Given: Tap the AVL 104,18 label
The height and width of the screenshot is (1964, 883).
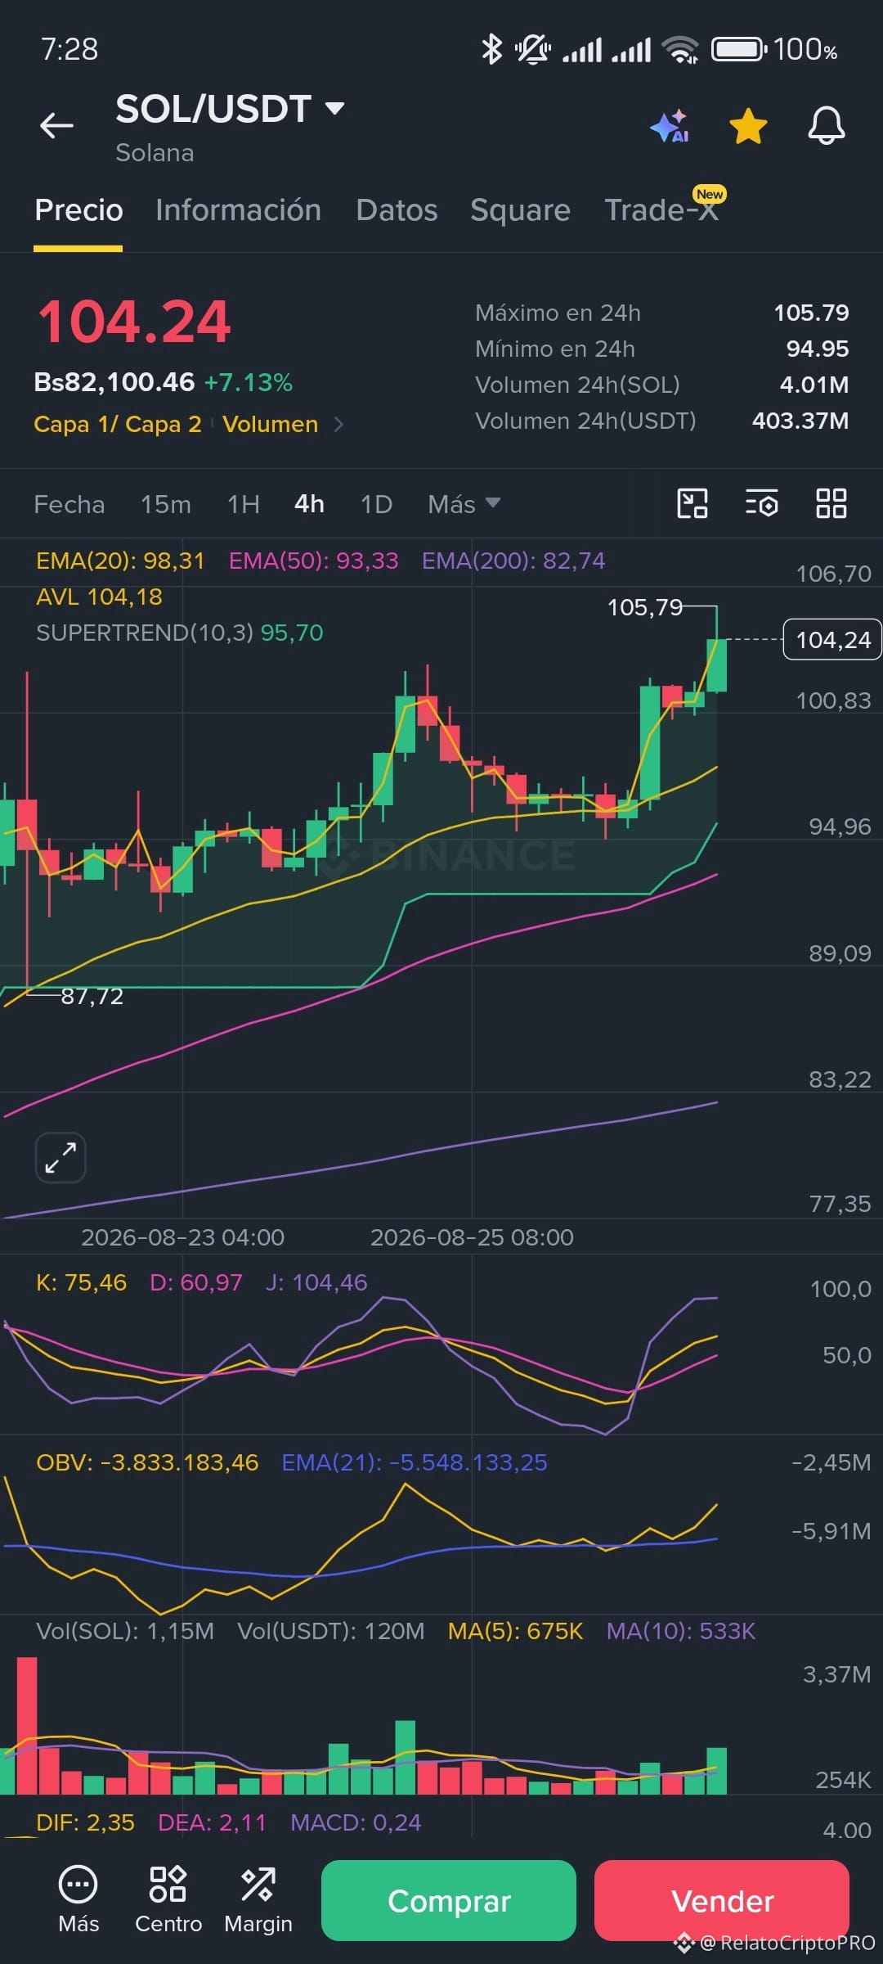Looking at the screenshot, I should (99, 597).
